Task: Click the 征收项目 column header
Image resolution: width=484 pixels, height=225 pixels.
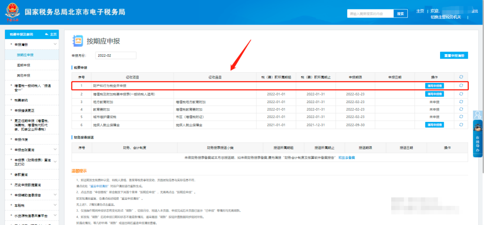Action: tap(132, 77)
